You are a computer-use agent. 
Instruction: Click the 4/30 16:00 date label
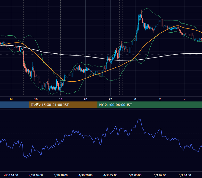click(36, 175)
